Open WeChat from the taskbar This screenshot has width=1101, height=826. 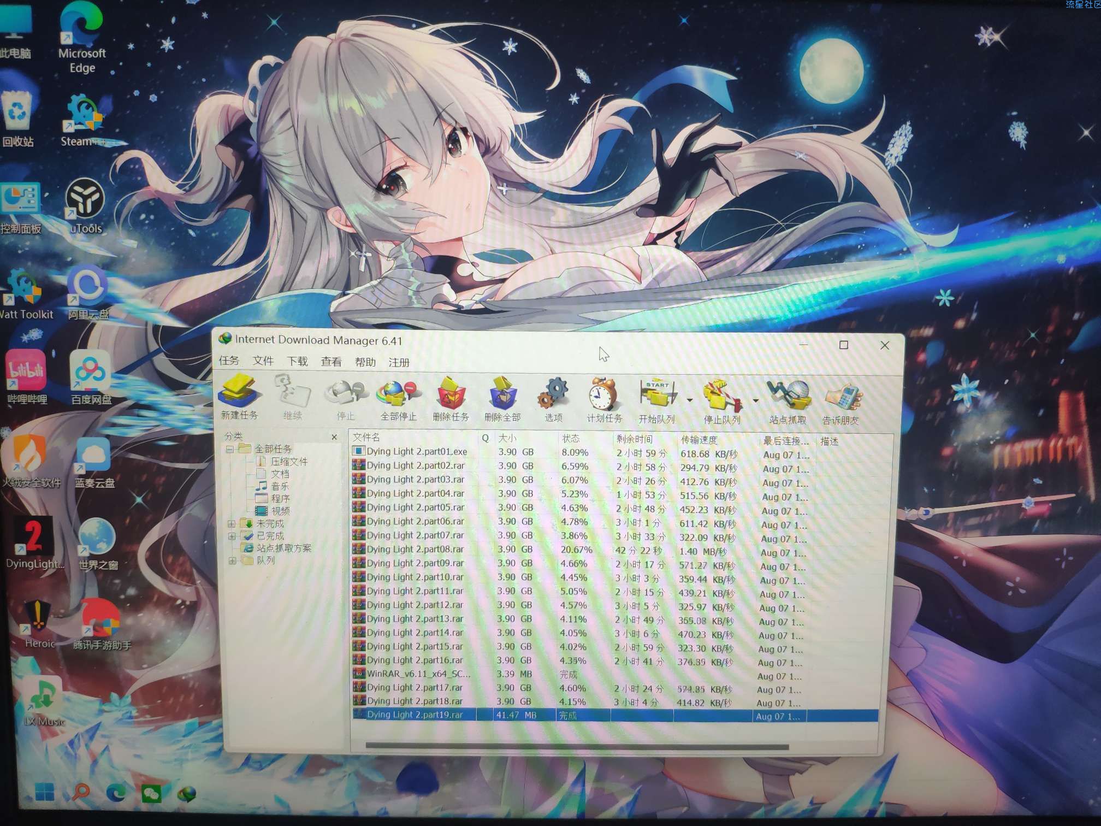152,793
